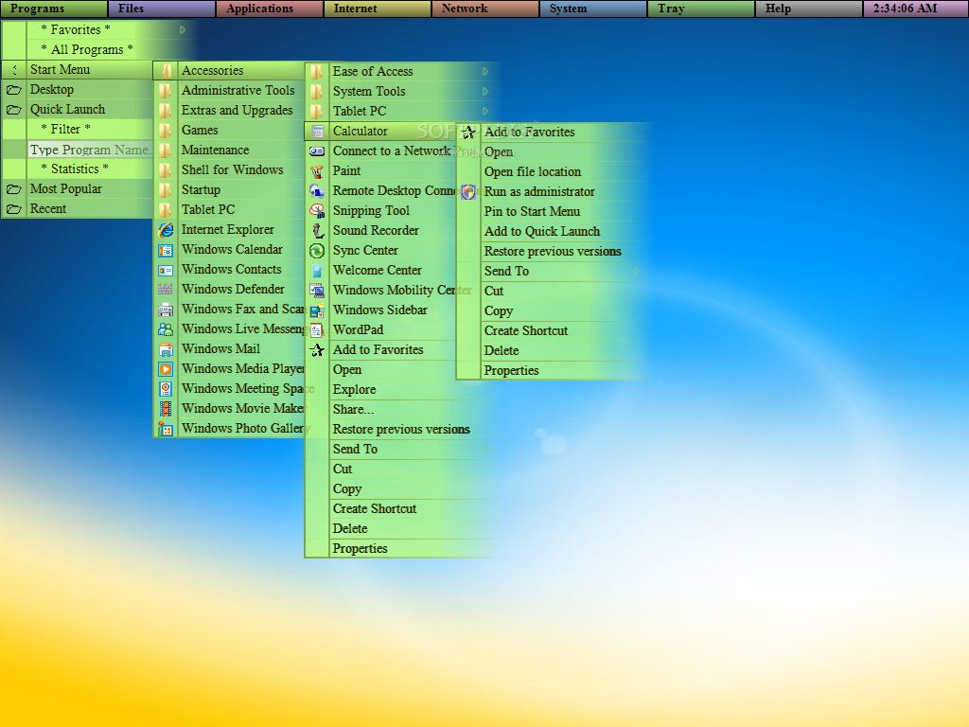Open the Shell for Windows folder
The width and height of the screenshot is (969, 727).
tap(229, 170)
